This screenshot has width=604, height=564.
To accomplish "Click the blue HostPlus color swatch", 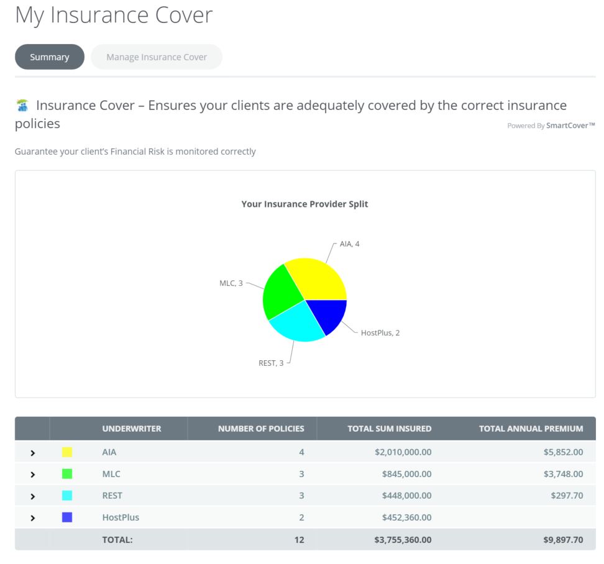I will (67, 517).
